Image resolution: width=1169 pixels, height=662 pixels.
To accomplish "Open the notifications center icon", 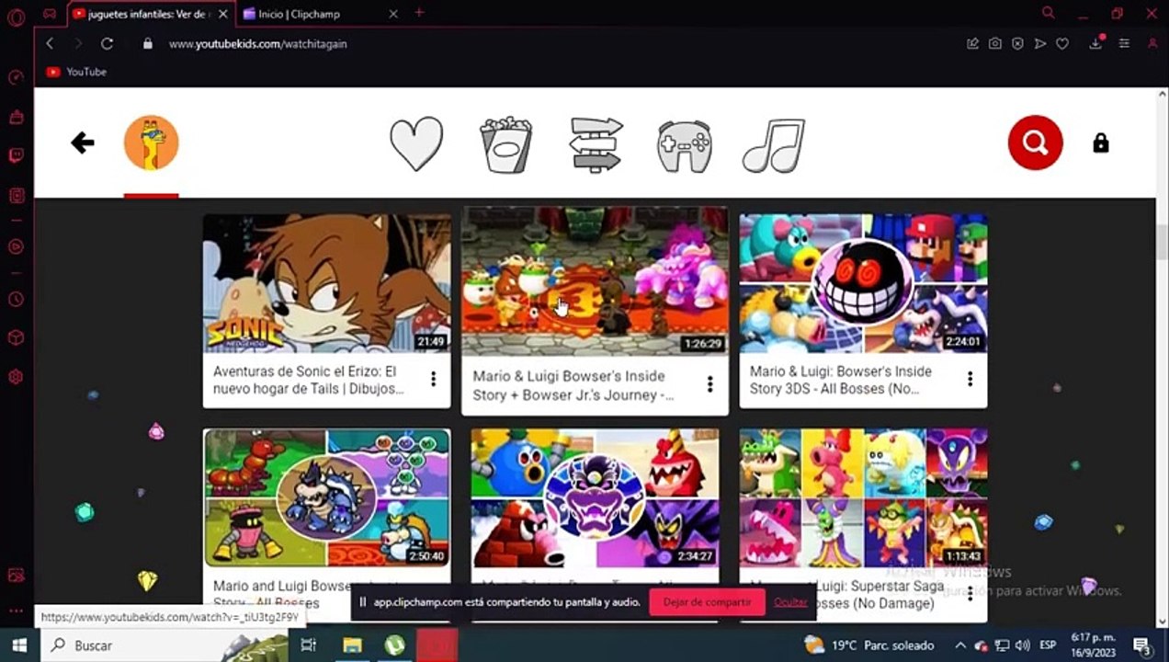I will pyautogui.click(x=1142, y=645).
